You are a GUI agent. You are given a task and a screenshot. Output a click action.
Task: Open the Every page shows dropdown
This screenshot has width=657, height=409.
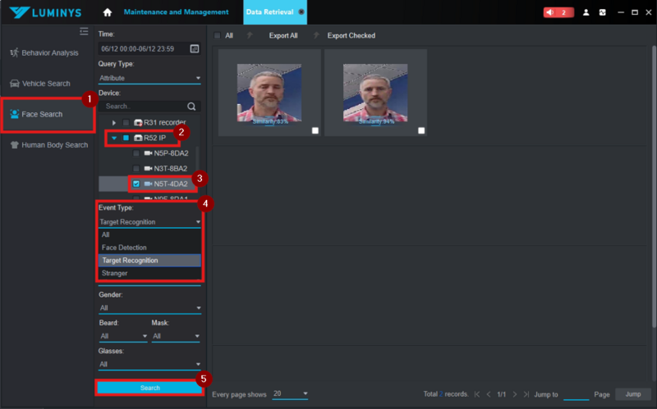(x=291, y=394)
